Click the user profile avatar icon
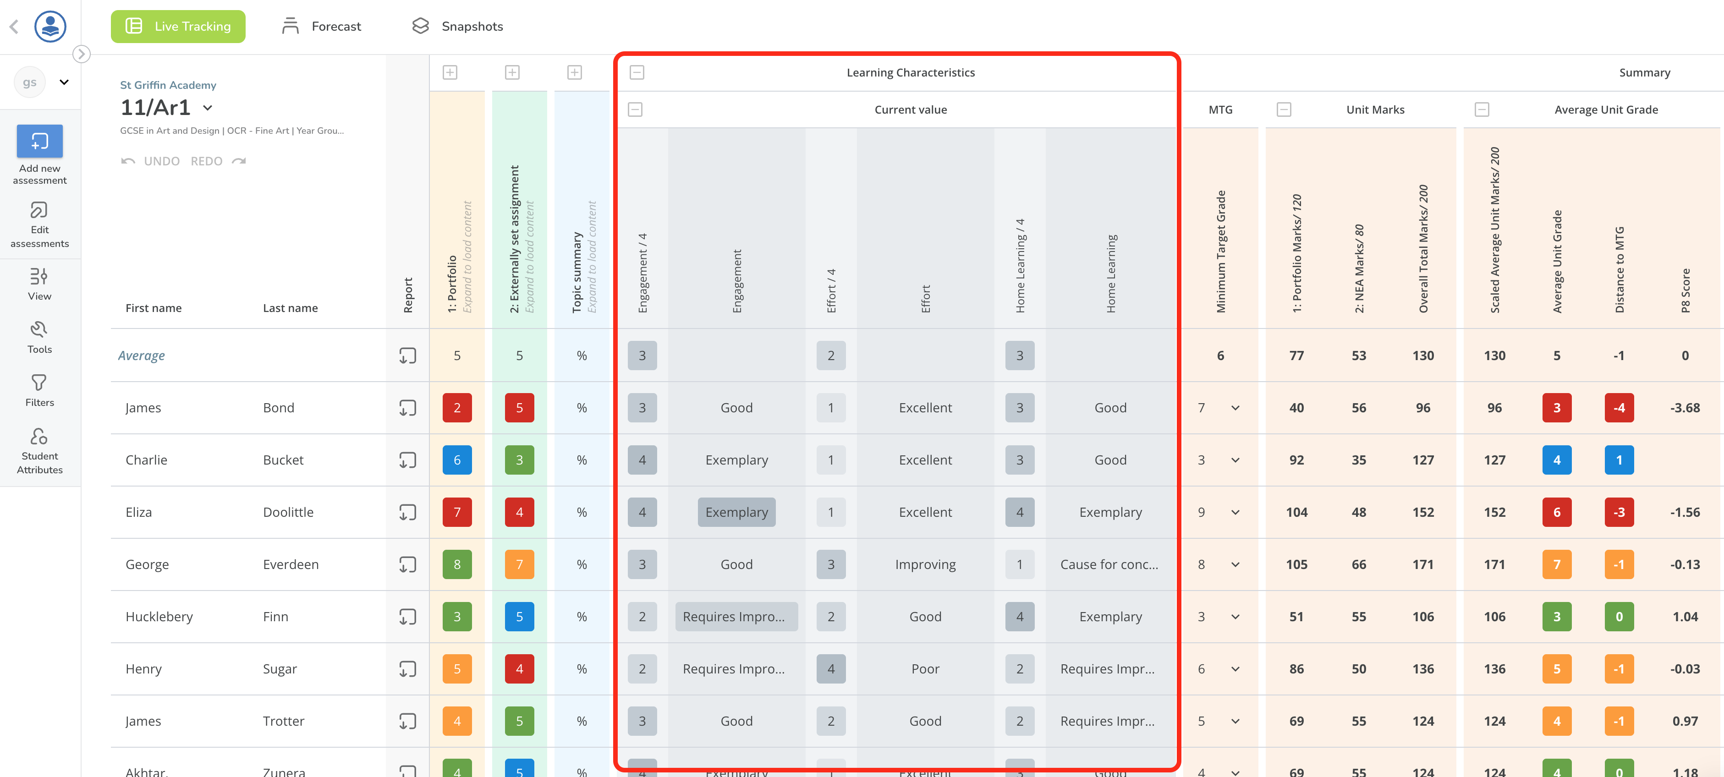This screenshot has height=777, width=1724. pyautogui.click(x=50, y=27)
